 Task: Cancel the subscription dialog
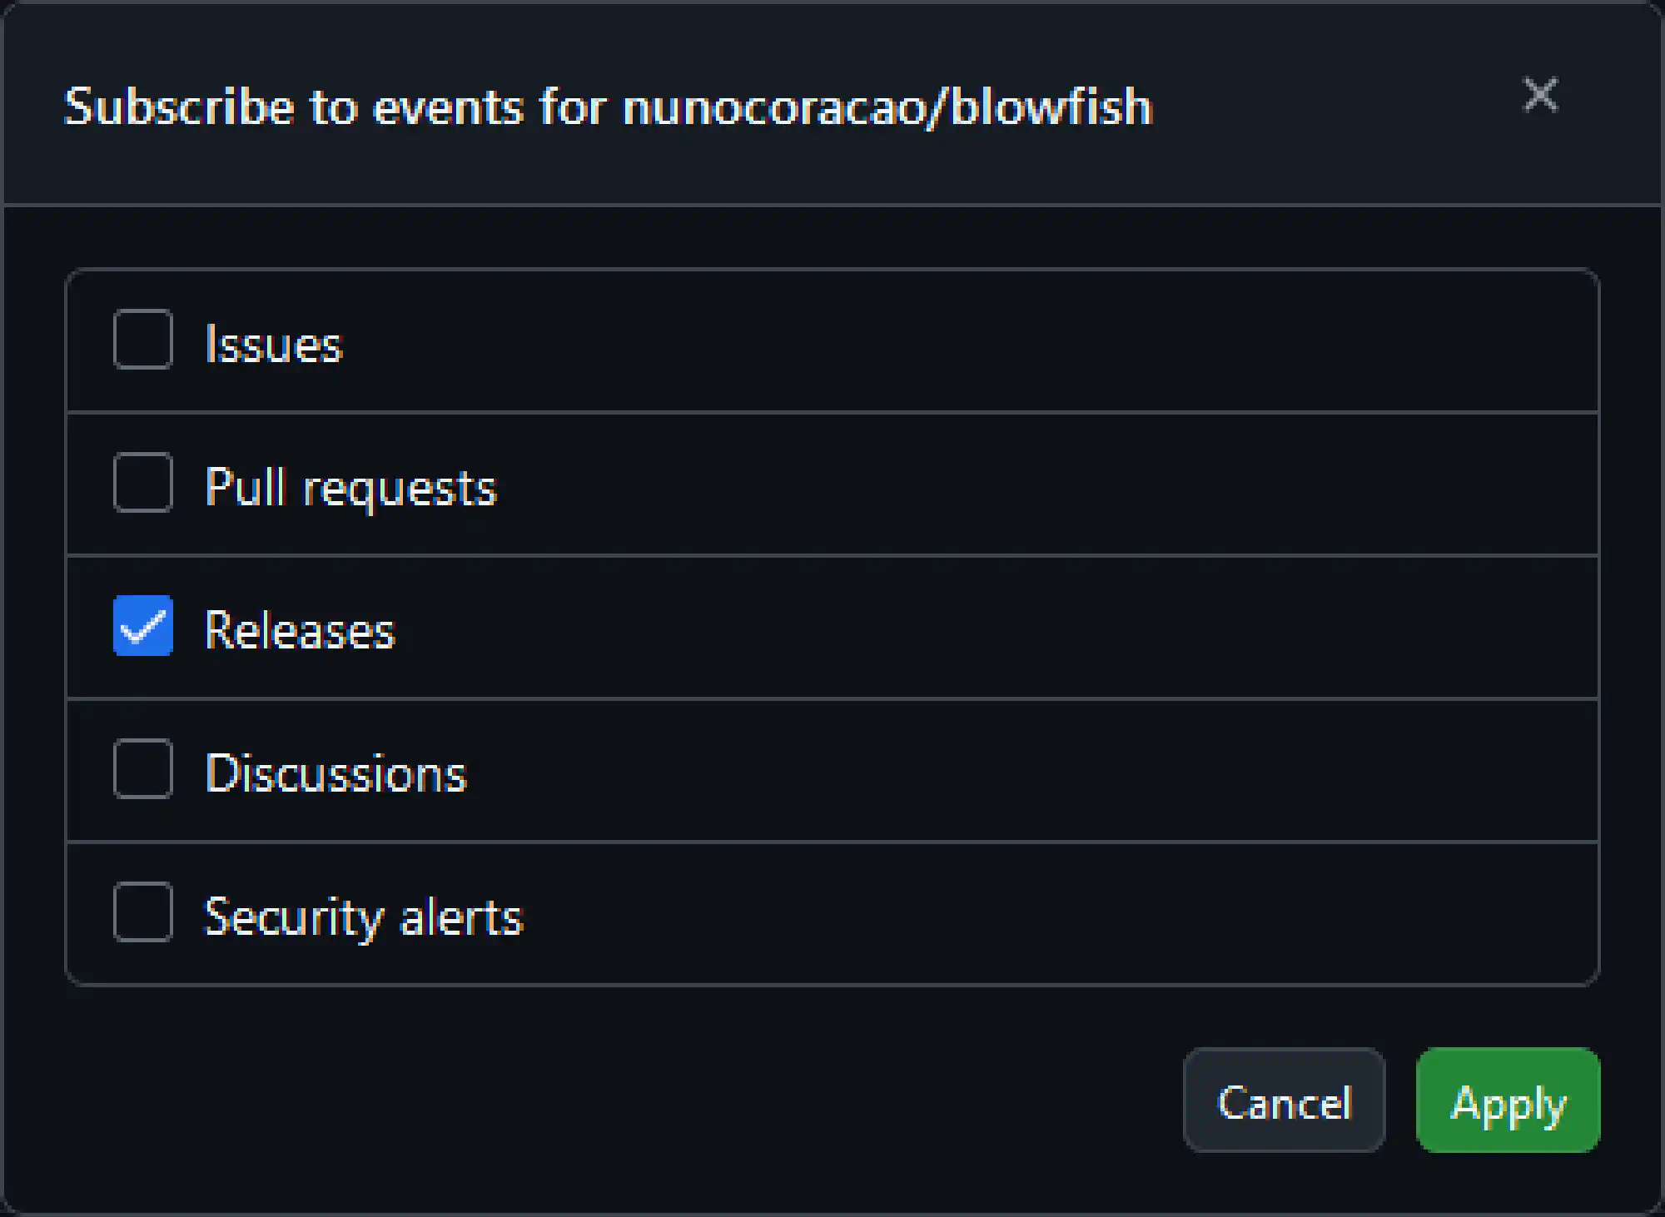[x=1284, y=1100]
